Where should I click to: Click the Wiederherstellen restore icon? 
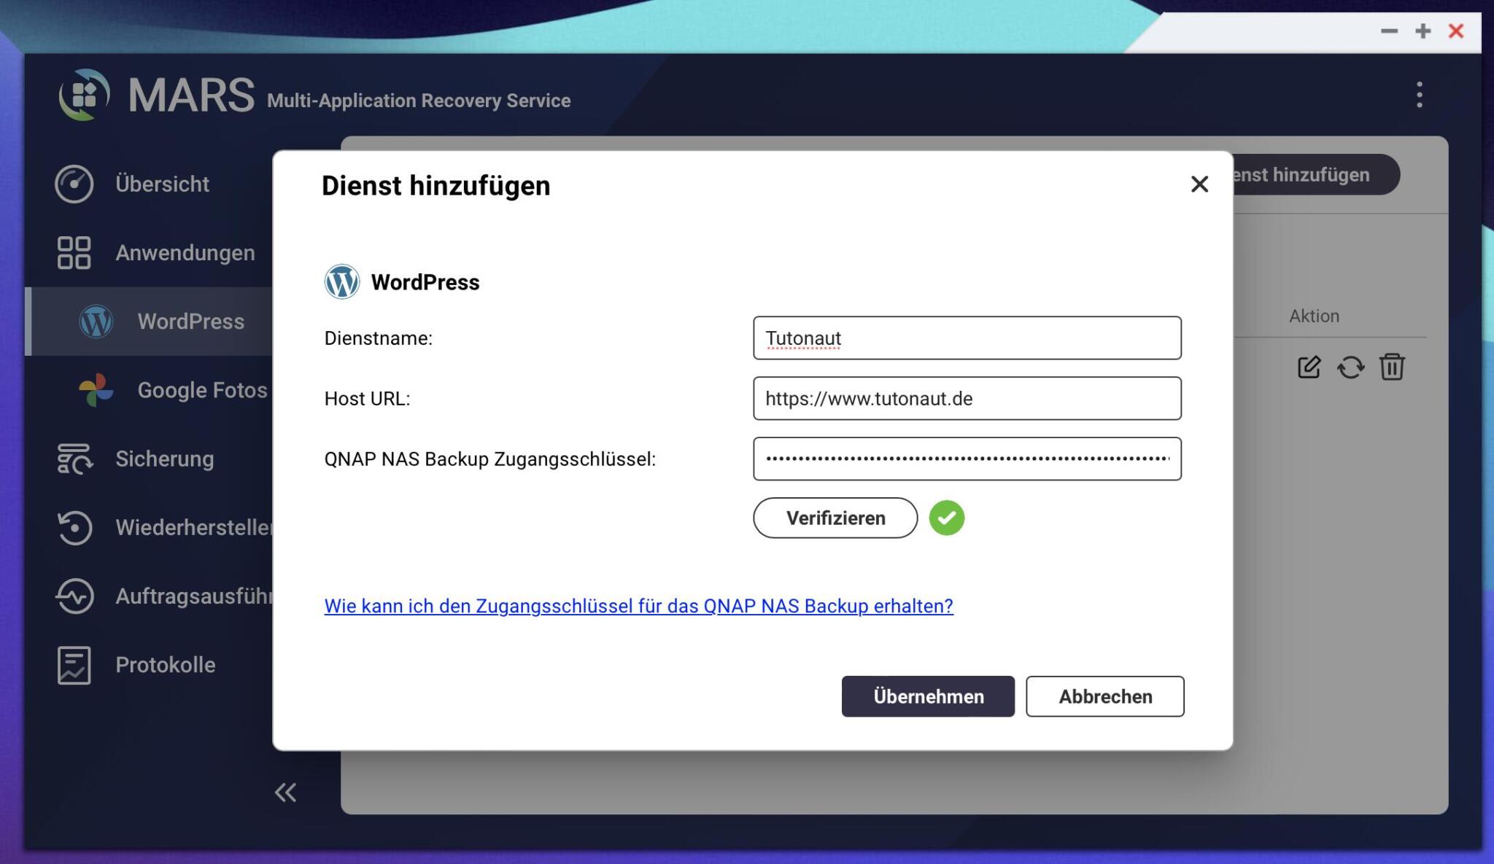(74, 527)
